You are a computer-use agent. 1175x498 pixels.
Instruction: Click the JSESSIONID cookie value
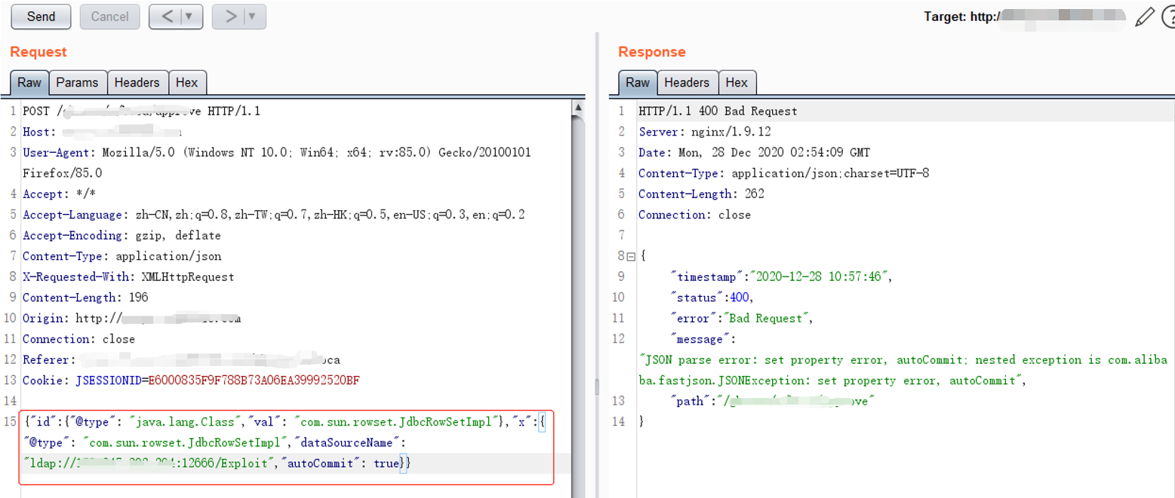point(253,380)
